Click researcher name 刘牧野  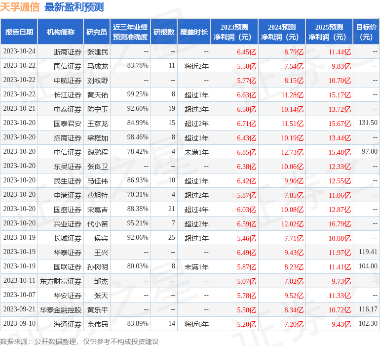[x=98, y=81]
